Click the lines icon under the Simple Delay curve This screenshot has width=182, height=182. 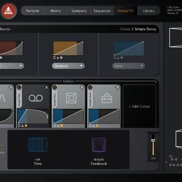click(19, 126)
